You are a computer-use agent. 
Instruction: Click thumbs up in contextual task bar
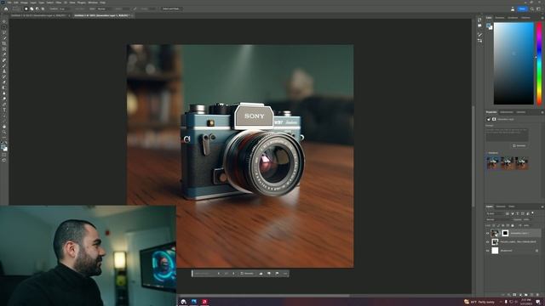261,274
